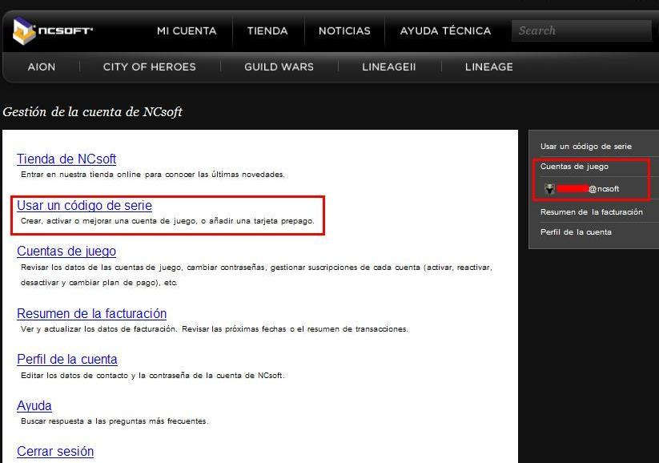Click text 'Editar los datos de contacto'
This screenshot has width=659, height=463.
click(74, 375)
